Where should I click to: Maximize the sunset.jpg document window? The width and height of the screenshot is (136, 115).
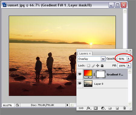(x=118, y=5)
